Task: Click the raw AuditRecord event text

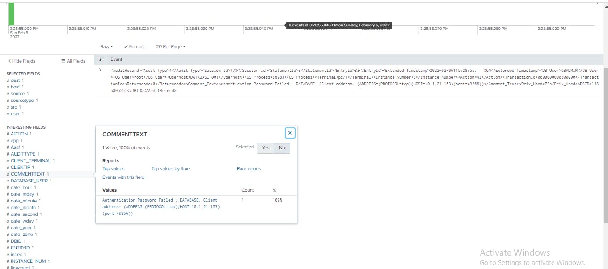Action: [x=355, y=80]
